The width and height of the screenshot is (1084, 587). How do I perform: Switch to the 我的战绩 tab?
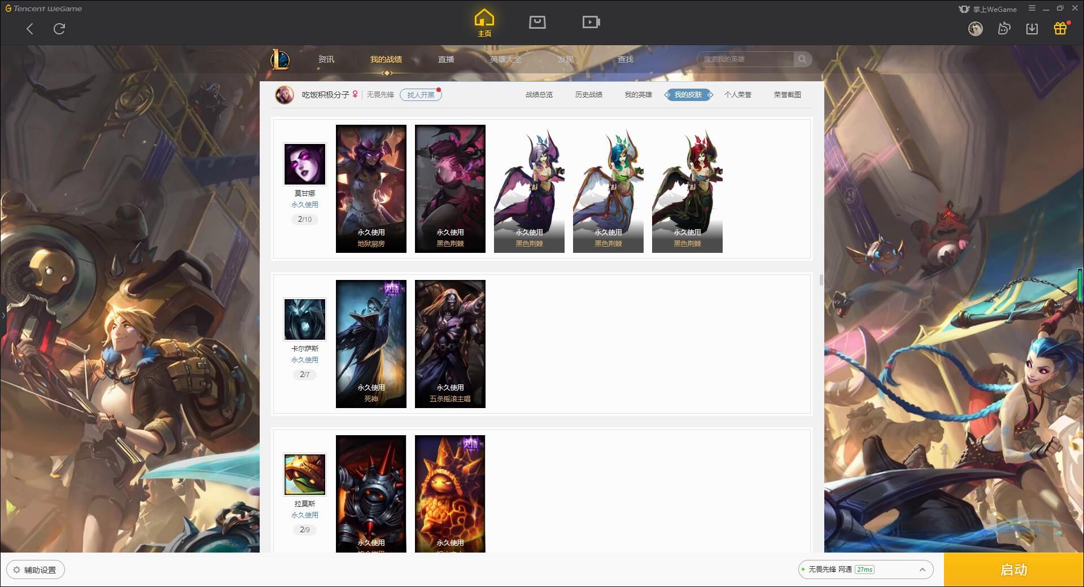tap(386, 59)
